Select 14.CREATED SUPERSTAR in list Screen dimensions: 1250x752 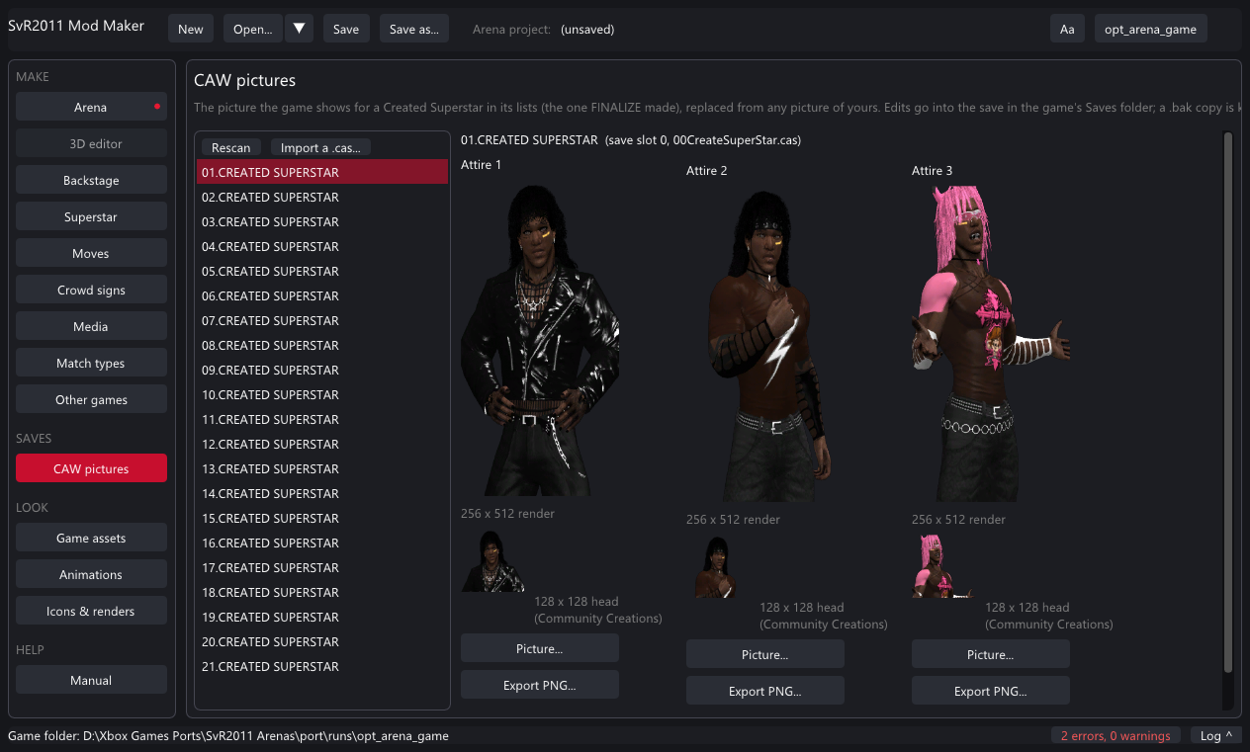click(x=322, y=493)
